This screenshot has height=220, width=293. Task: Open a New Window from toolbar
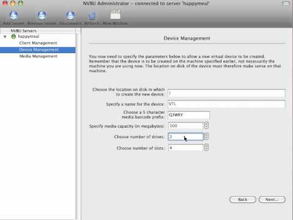(115, 15)
